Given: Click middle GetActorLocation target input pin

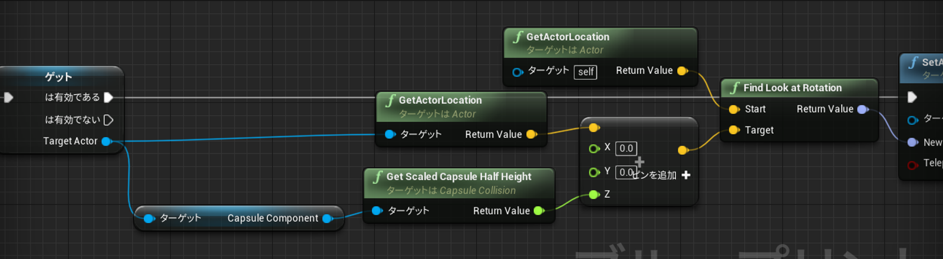Looking at the screenshot, I should click(x=390, y=134).
